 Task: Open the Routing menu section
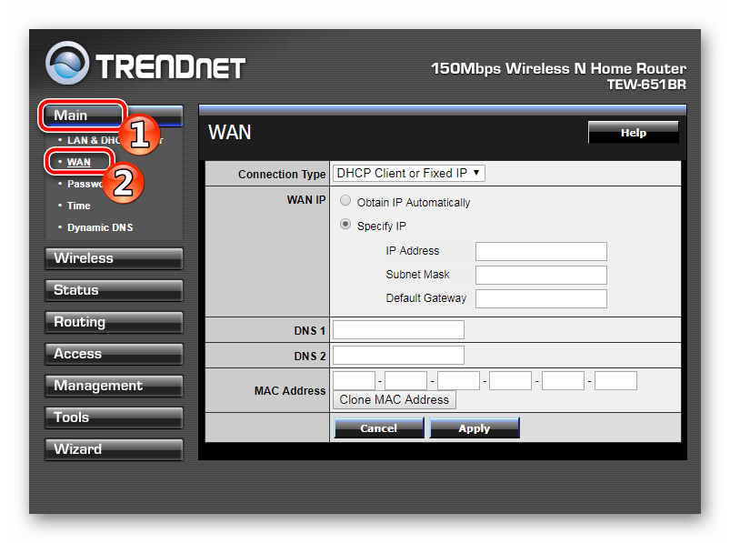click(x=114, y=322)
